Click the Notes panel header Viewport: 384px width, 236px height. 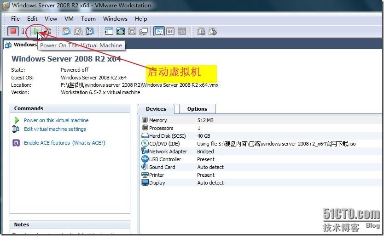[x=70, y=225]
